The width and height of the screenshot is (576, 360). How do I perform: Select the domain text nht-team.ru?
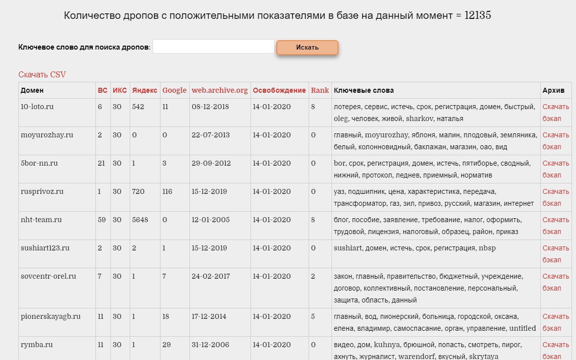41,220
